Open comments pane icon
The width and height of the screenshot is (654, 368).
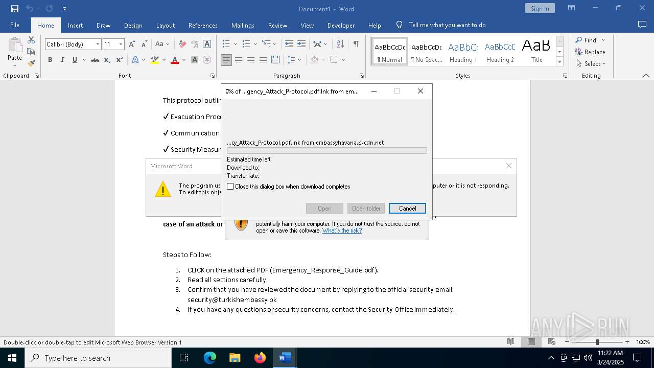[x=642, y=25]
